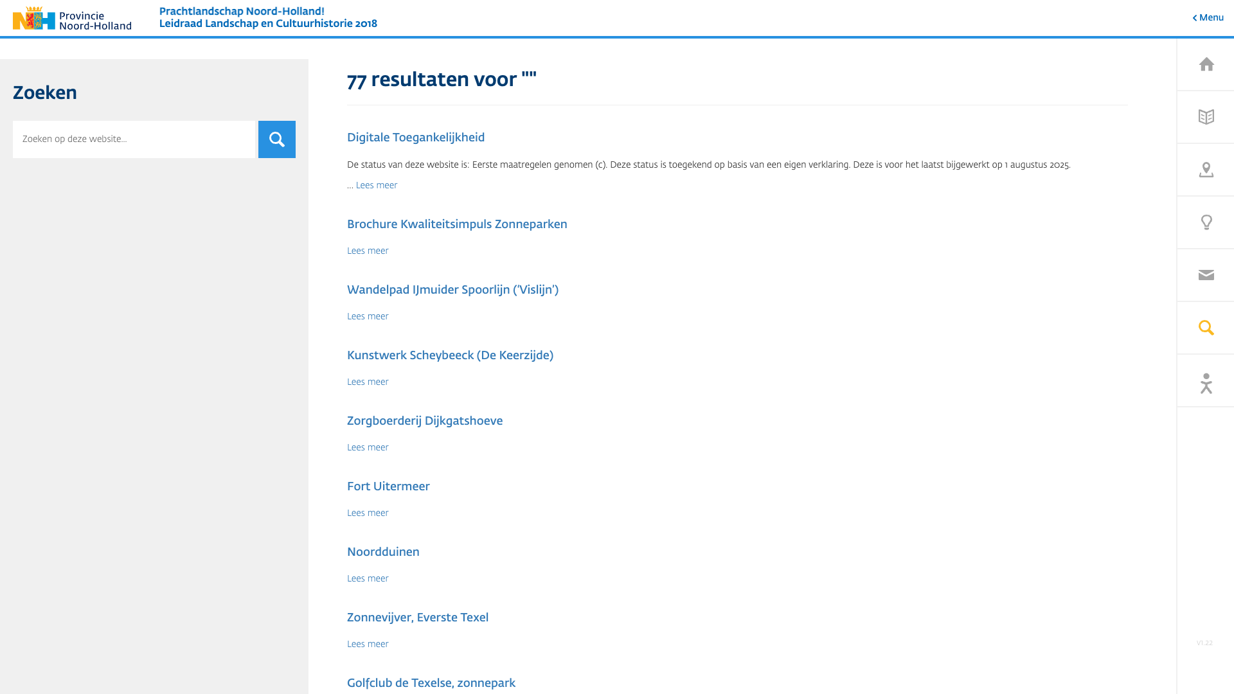
Task: Open Golfclub de Texelse, zonnepark result
Action: point(431,683)
